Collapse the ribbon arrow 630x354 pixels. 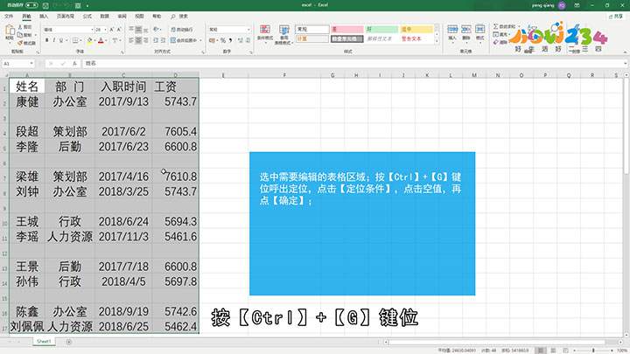click(x=625, y=52)
